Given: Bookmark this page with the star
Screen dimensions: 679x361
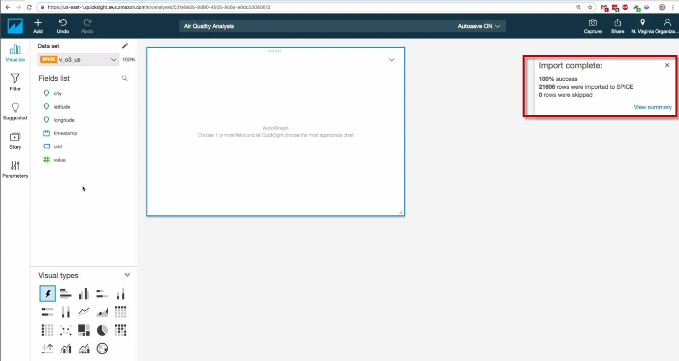Looking at the screenshot, I should tap(590, 8).
